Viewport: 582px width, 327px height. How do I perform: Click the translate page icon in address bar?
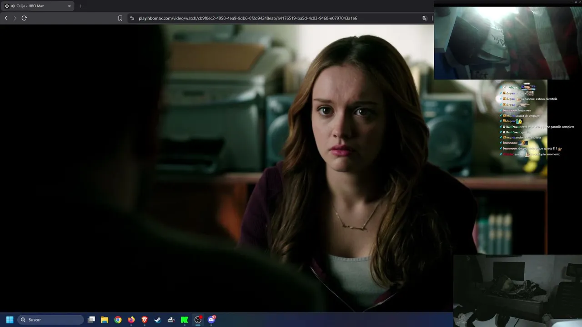(425, 18)
